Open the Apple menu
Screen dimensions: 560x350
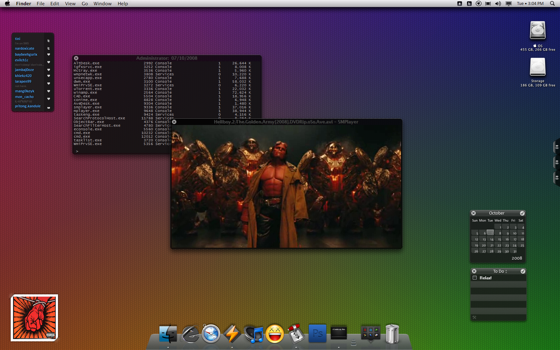point(7,4)
